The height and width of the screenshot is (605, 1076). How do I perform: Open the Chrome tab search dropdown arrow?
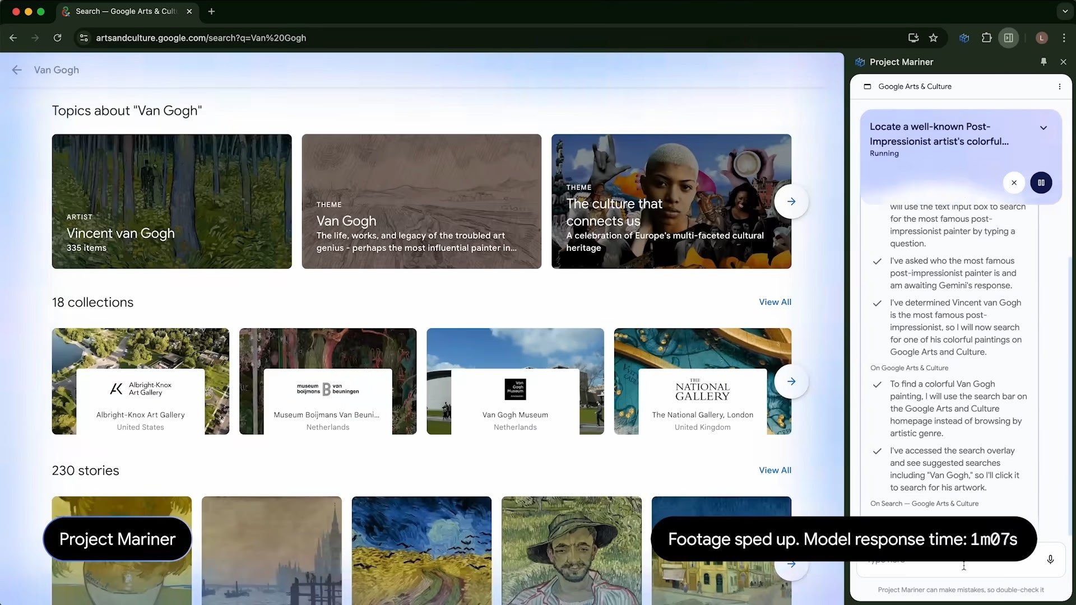coord(1065,11)
